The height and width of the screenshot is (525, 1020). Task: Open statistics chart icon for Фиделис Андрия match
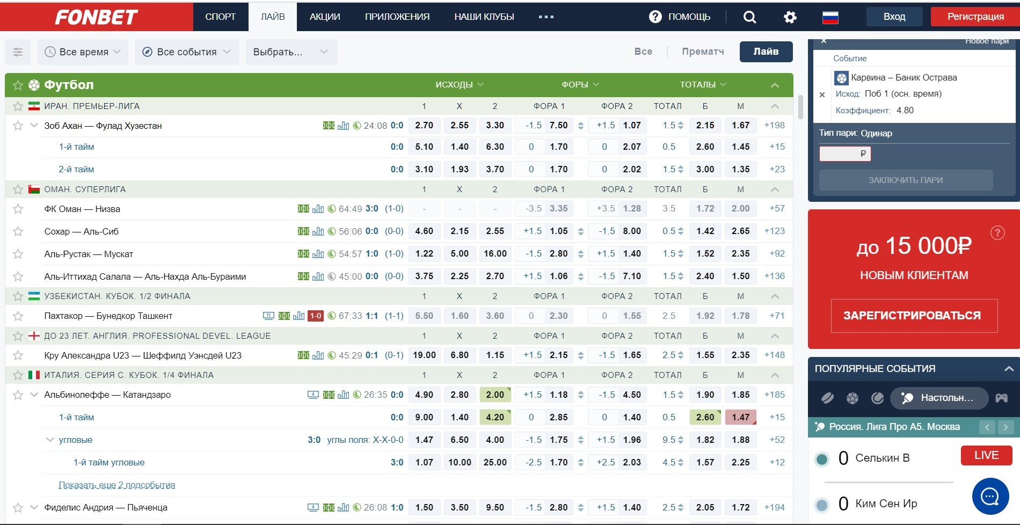click(343, 507)
